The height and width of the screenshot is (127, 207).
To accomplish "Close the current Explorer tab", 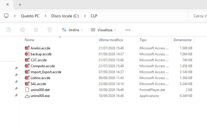I will pyautogui.click(x=8, y=5).
